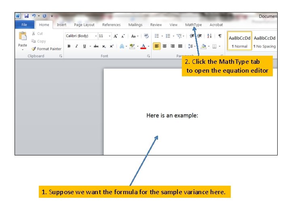The image size is (291, 218).
Task: Toggle Subscript formatting
Action: 104,46
